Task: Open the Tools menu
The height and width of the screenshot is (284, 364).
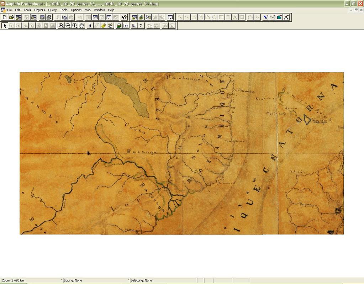Action: (x=27, y=10)
